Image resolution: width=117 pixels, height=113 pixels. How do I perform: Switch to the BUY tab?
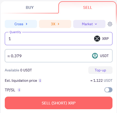point(30,8)
